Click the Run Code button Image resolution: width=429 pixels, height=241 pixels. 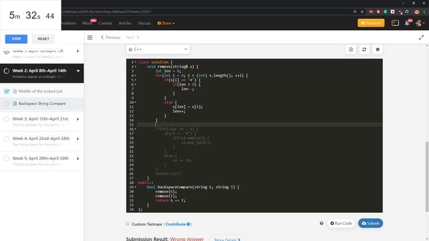click(341, 223)
